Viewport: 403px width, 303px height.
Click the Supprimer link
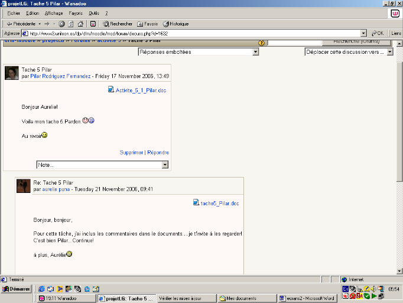click(131, 152)
